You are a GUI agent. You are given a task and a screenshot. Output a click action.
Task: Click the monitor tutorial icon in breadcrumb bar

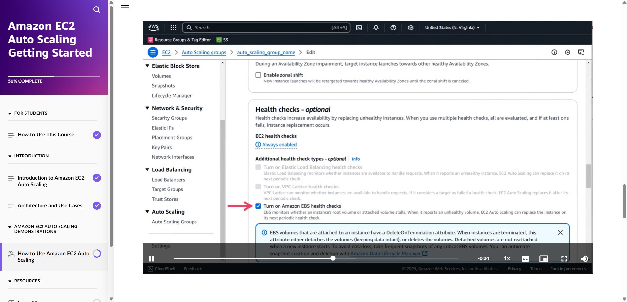581,52
